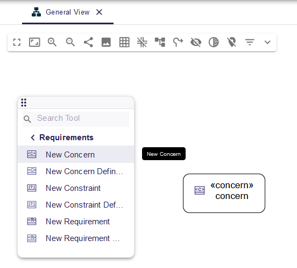Click the magnifier icon in Search Tool
This screenshot has width=297, height=268.
27,119
